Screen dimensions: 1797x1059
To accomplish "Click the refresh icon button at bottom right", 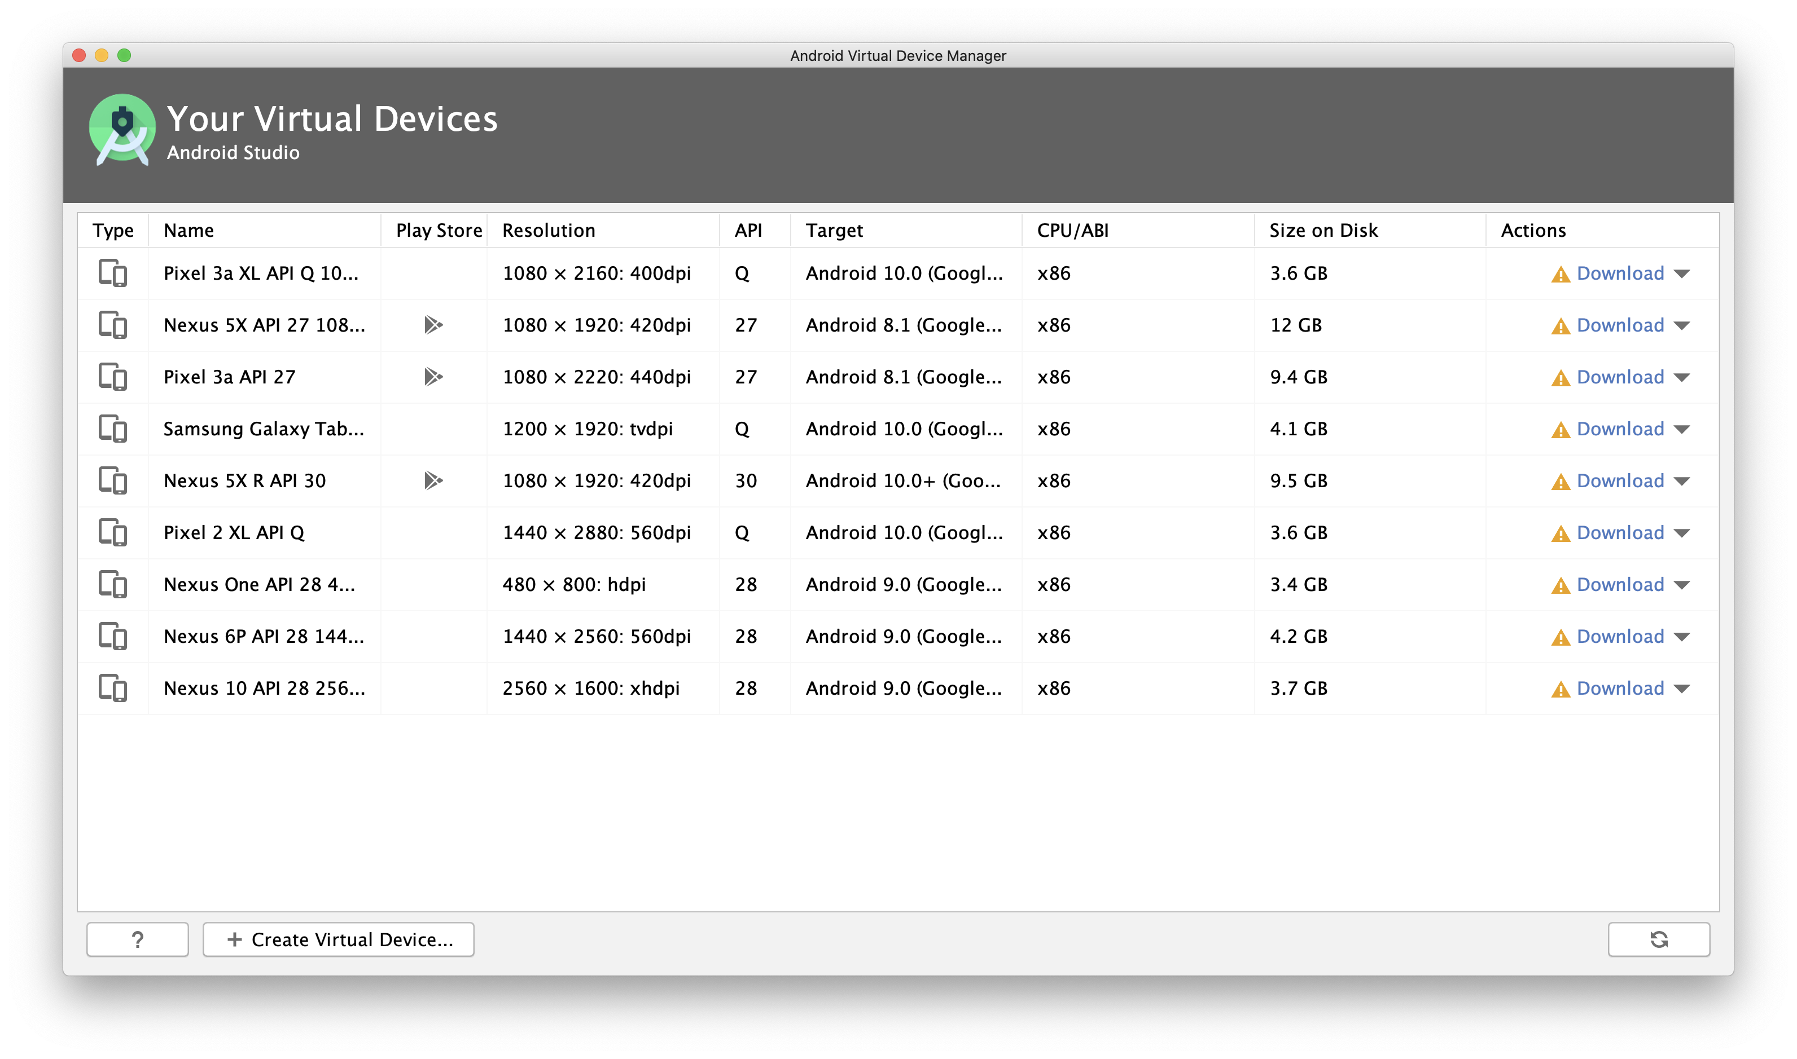I will pyautogui.click(x=1658, y=939).
